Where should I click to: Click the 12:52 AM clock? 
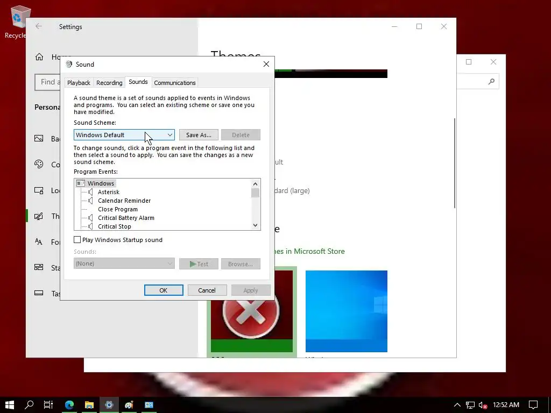(506, 404)
